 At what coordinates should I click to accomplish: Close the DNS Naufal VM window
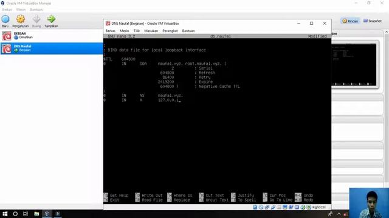pyautogui.click(x=325, y=23)
